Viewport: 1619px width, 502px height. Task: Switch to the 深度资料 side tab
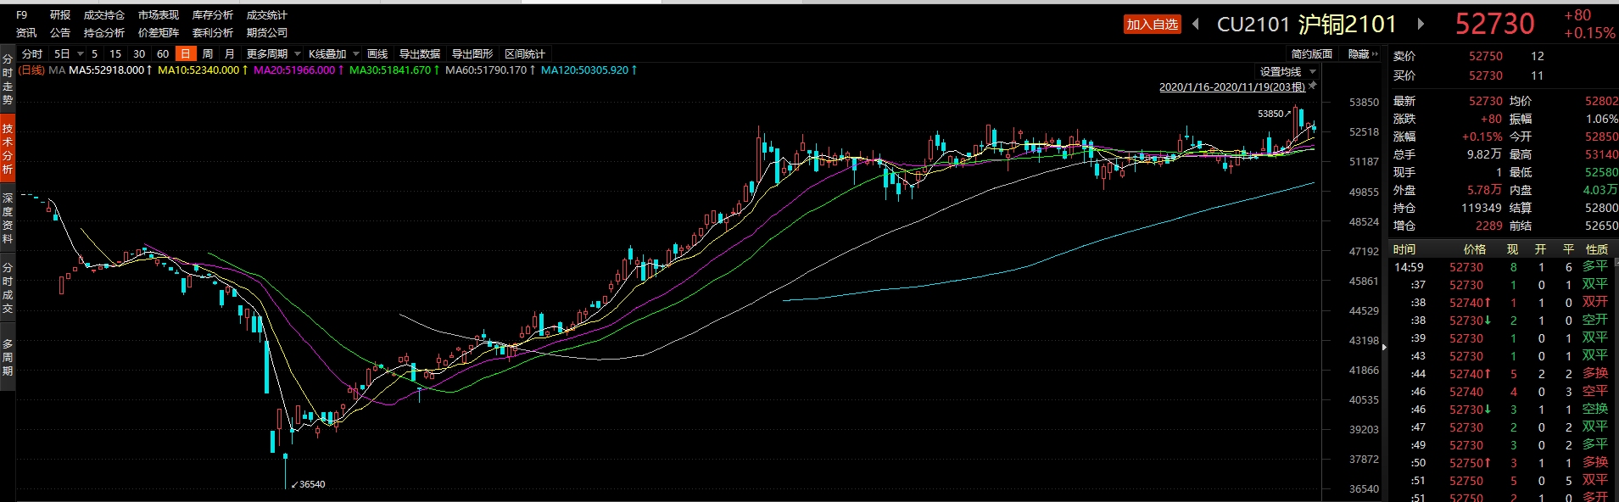(8, 218)
